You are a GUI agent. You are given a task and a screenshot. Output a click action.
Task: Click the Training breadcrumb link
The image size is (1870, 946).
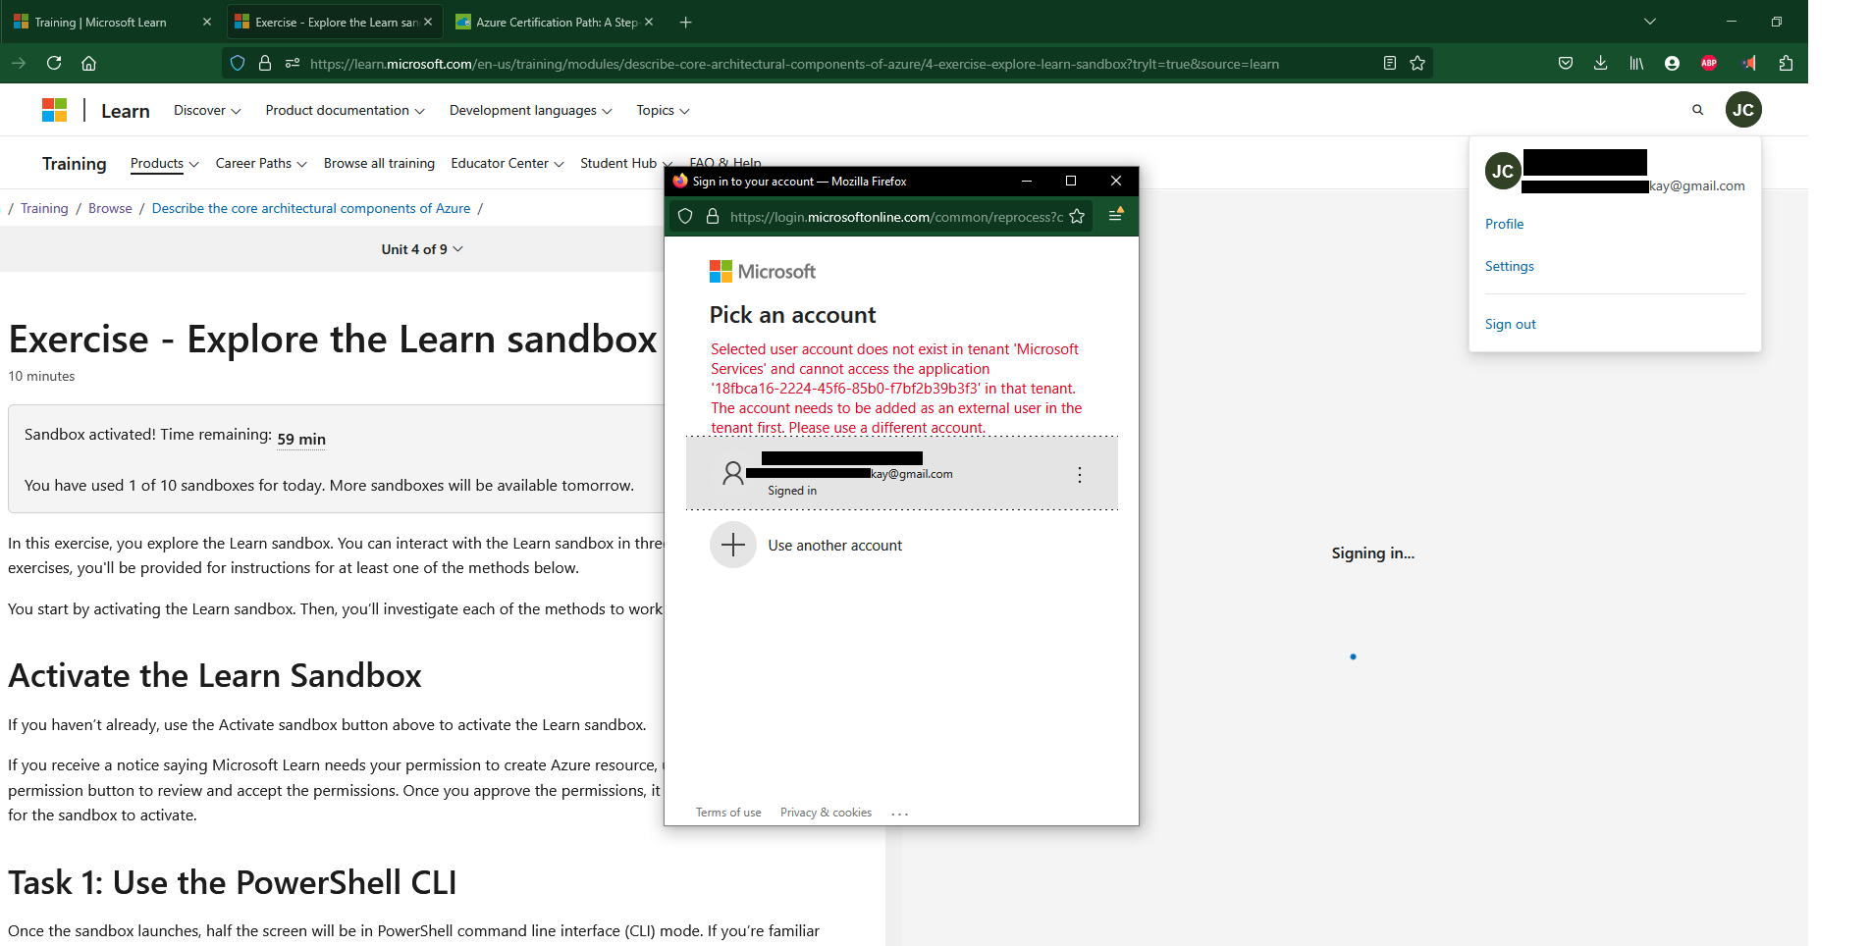(44, 208)
